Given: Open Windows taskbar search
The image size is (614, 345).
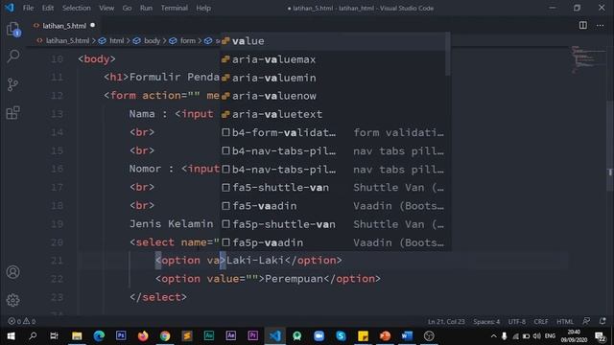Looking at the screenshot, I should click(x=33, y=336).
